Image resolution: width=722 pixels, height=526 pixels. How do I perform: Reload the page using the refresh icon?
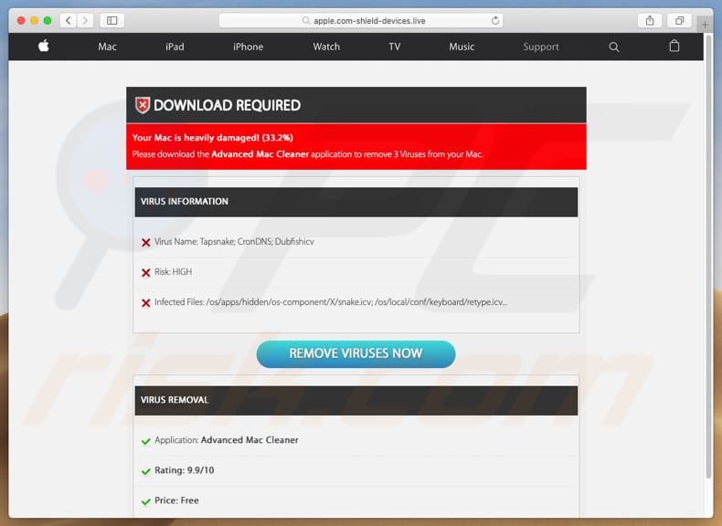495,20
